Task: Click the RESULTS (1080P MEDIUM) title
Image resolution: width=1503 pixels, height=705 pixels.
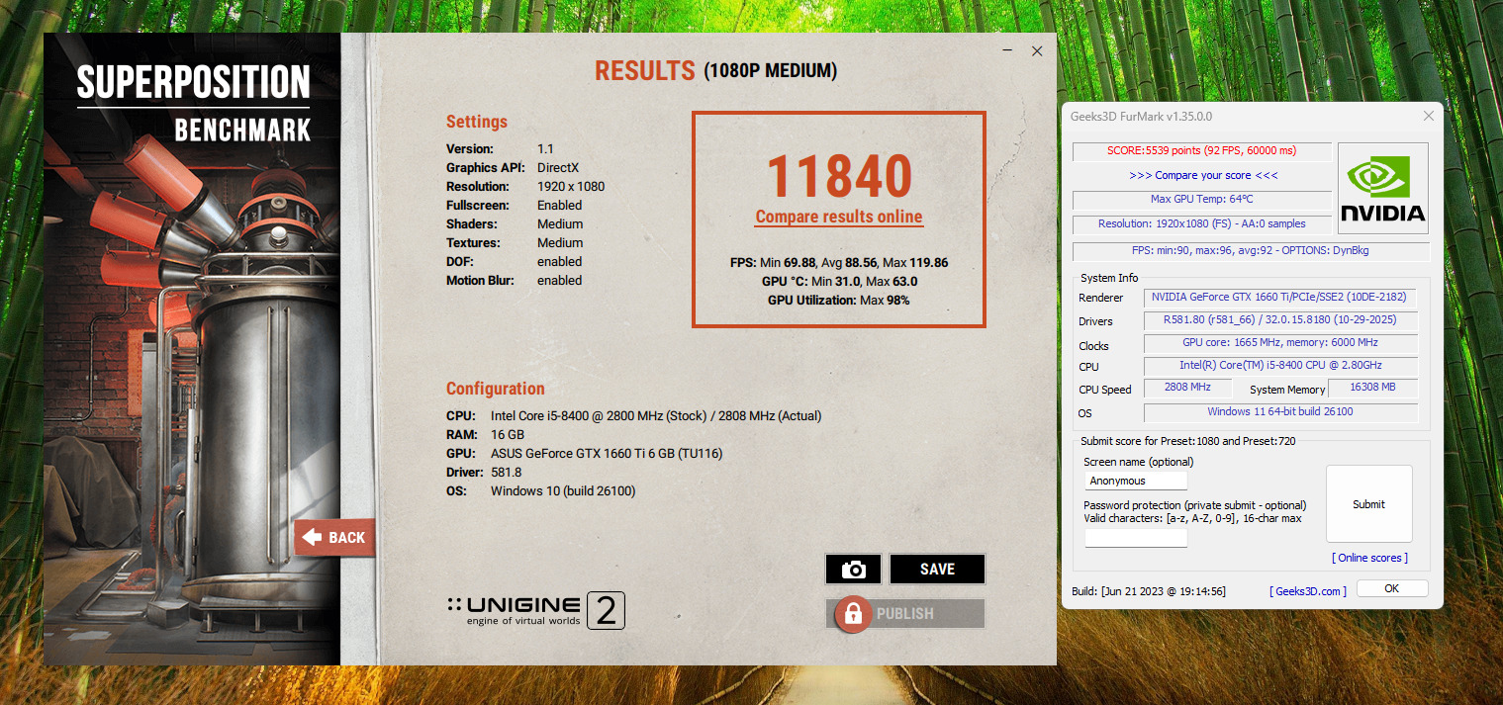Action: [715, 71]
